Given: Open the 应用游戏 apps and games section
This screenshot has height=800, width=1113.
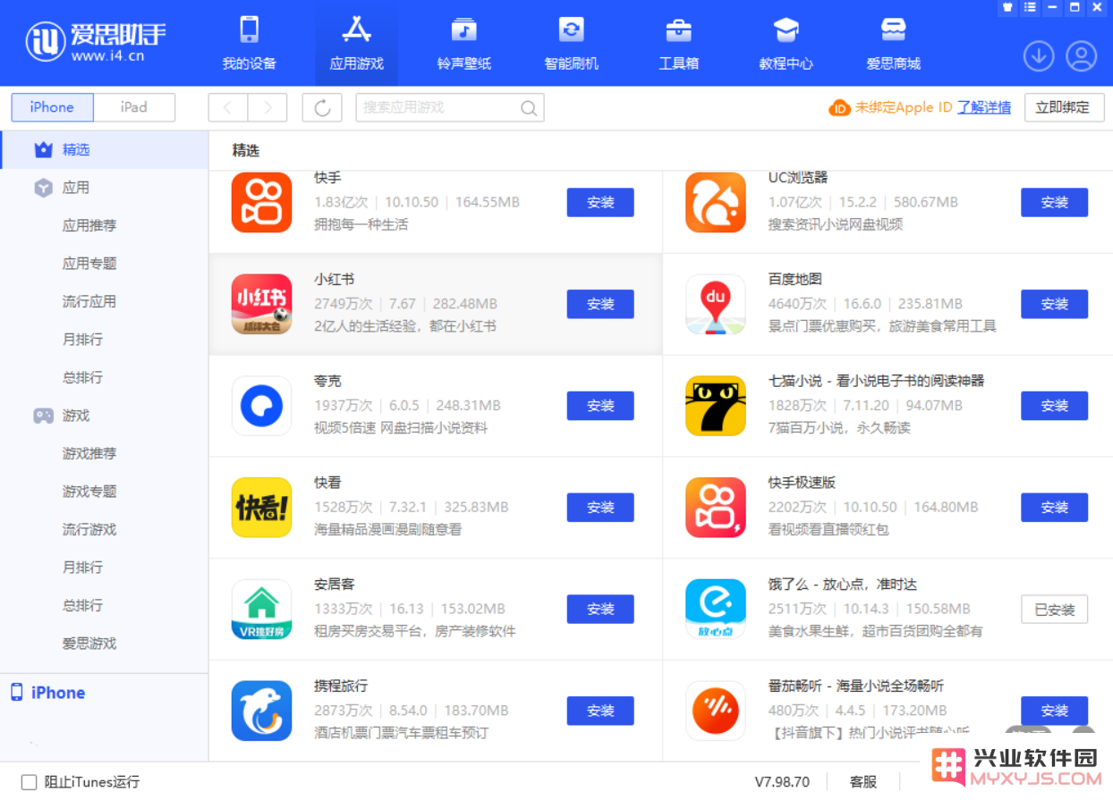Looking at the screenshot, I should [x=356, y=43].
